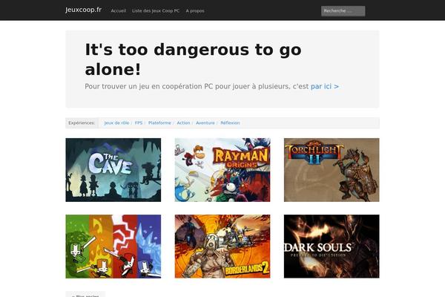The image size is (445, 297).
Task: Select the Action category
Action: pos(183,123)
